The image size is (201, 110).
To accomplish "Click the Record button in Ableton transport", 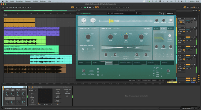I will coord(90,8).
